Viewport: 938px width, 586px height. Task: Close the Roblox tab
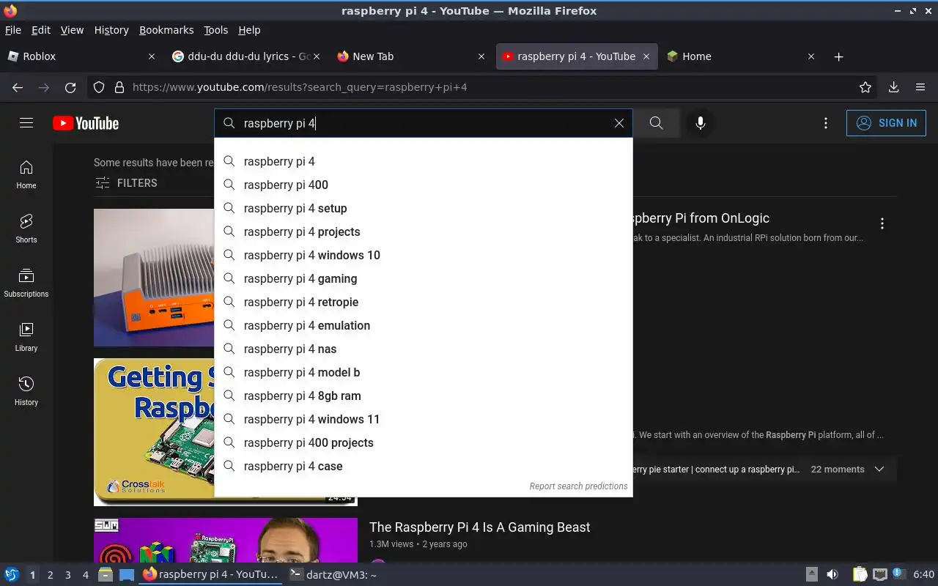pyautogui.click(x=152, y=56)
